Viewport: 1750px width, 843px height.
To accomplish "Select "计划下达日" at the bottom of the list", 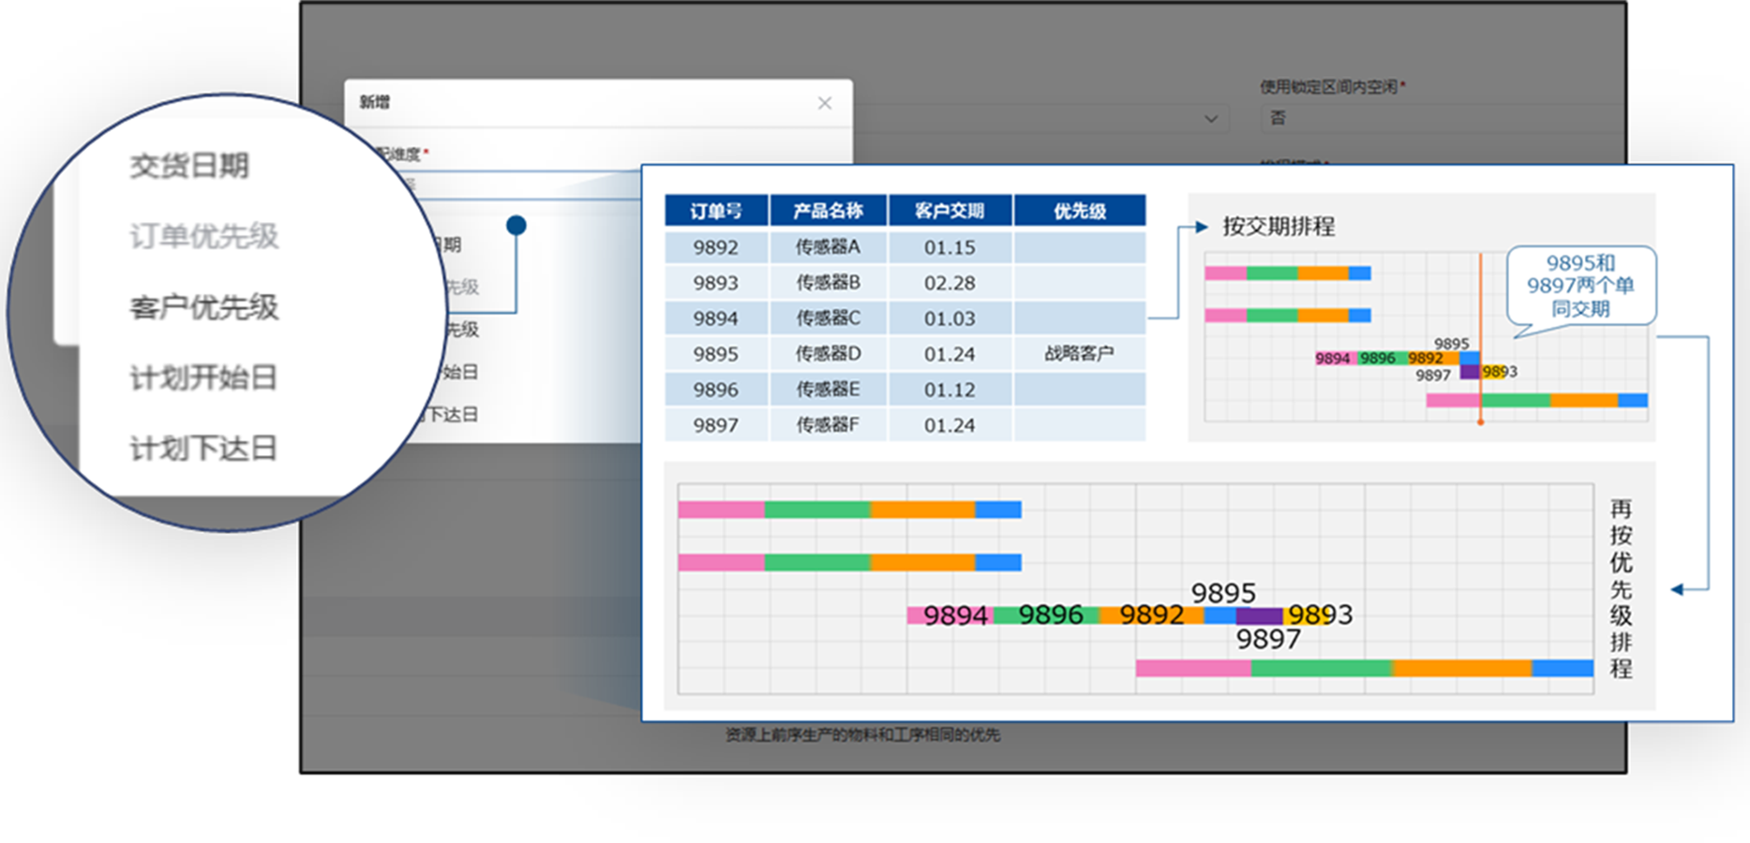I will [204, 448].
